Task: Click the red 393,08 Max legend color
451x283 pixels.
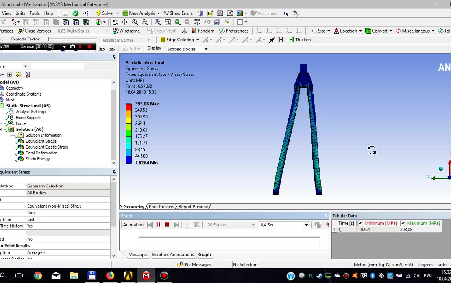Action: pyautogui.click(x=129, y=106)
